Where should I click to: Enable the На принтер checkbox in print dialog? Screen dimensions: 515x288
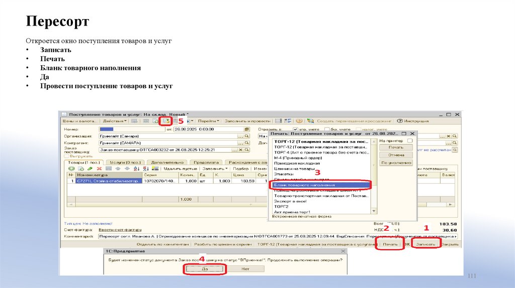(409, 140)
